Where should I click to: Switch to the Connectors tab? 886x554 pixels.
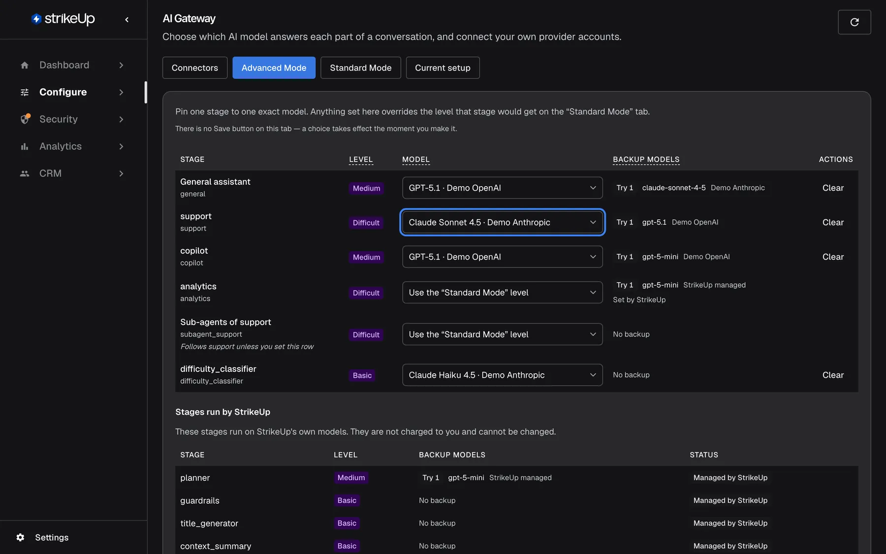(x=195, y=67)
